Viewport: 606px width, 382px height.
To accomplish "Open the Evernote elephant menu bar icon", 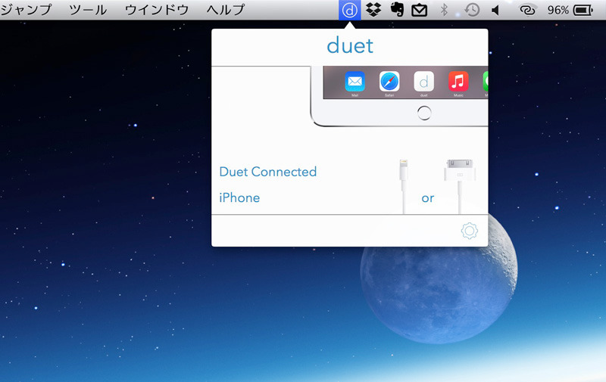I will (x=395, y=11).
